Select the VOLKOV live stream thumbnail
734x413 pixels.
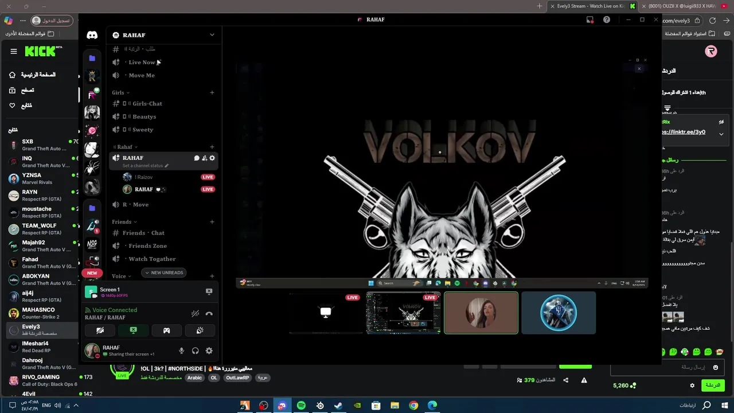coord(404,313)
